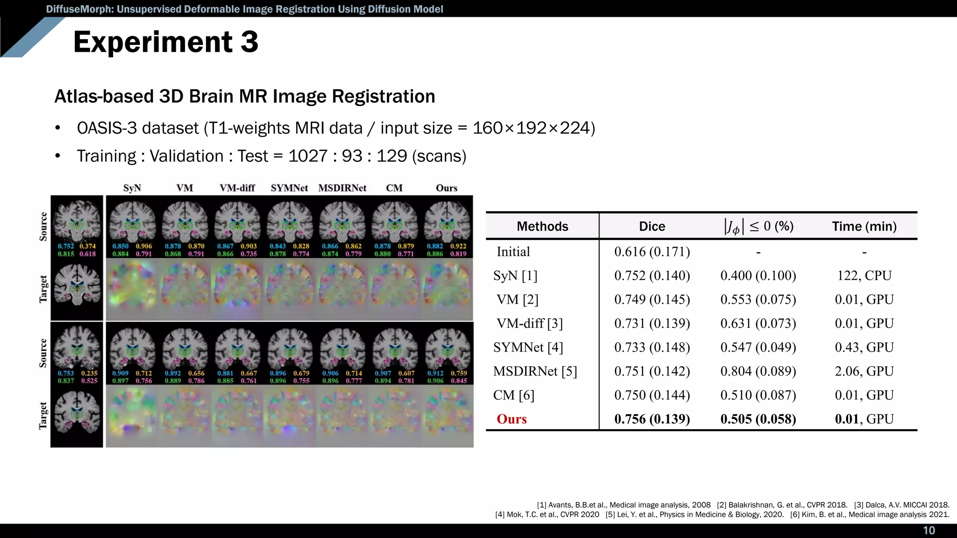The width and height of the screenshot is (957, 538).
Task: Click the slide number 10
Action: (x=928, y=531)
